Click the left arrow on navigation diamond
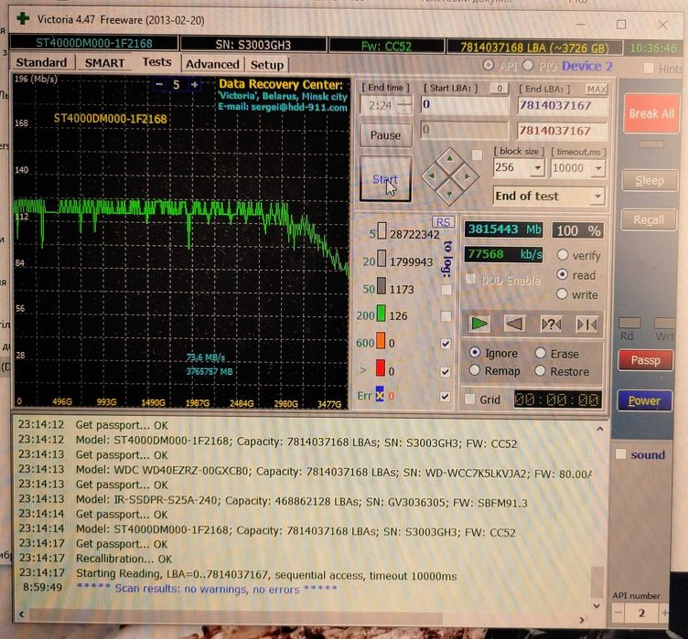The height and width of the screenshot is (639, 688). pyautogui.click(x=432, y=176)
